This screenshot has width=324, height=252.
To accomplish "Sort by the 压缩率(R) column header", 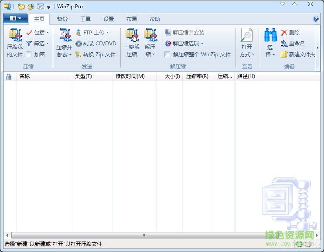I will 197,76.
